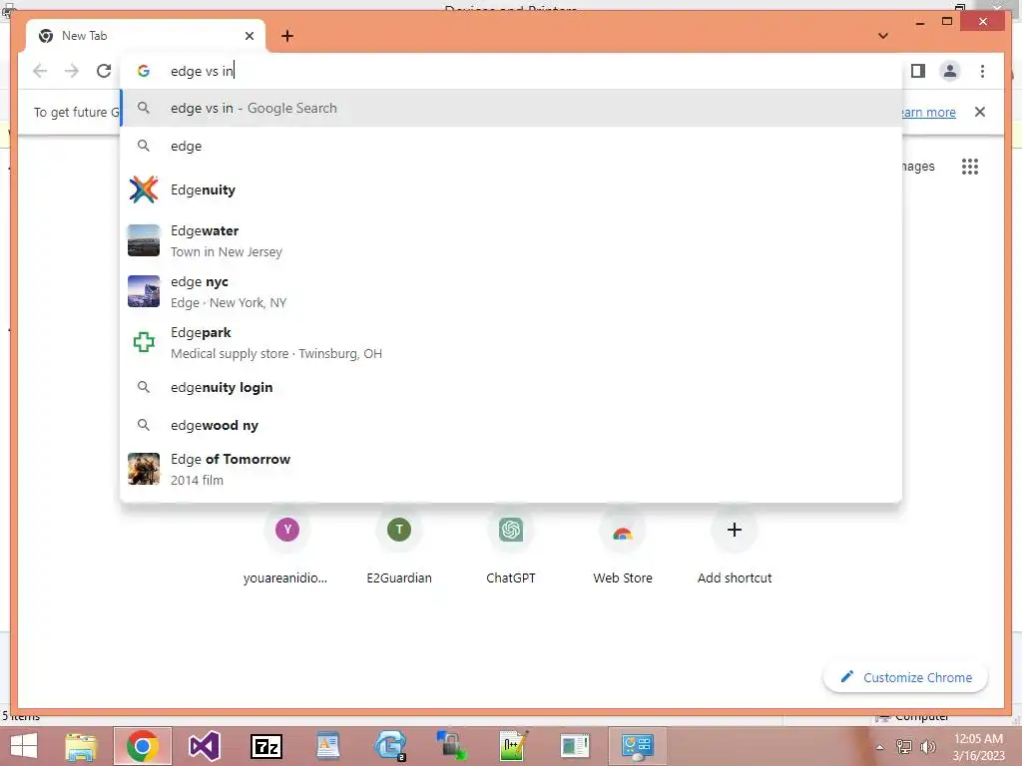This screenshot has width=1022, height=766.
Task: Open the Google apps grid icon
Action: tap(970, 167)
